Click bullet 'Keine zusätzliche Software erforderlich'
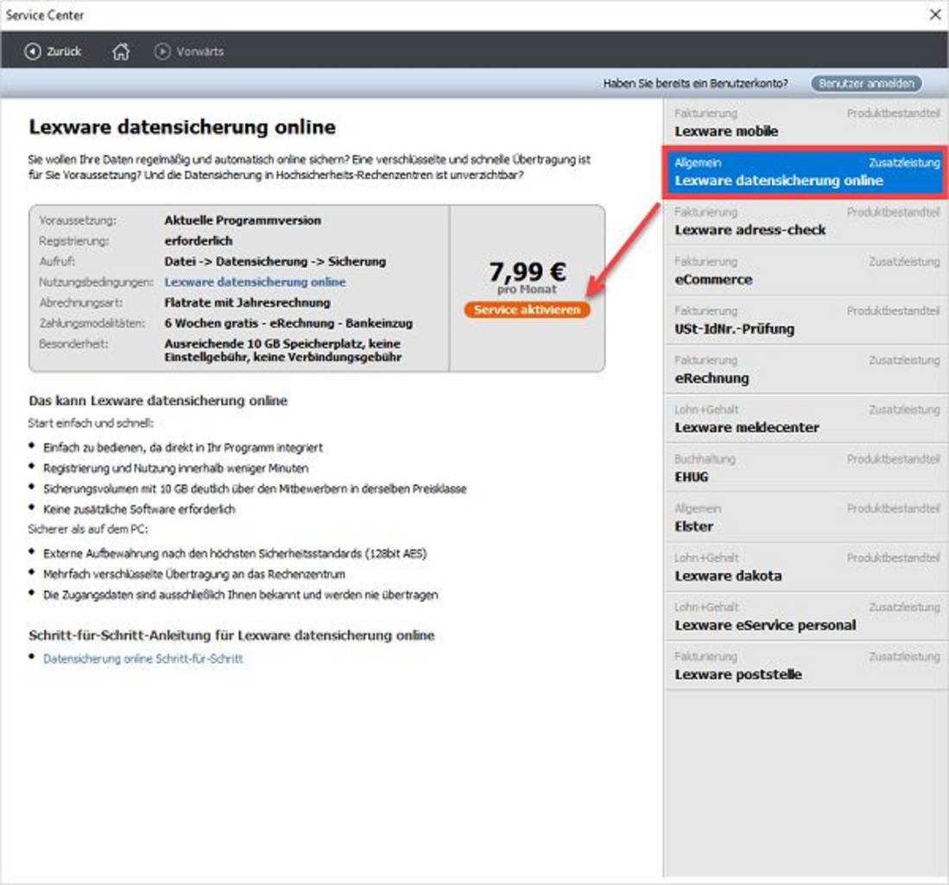The width and height of the screenshot is (949, 885). [139, 509]
